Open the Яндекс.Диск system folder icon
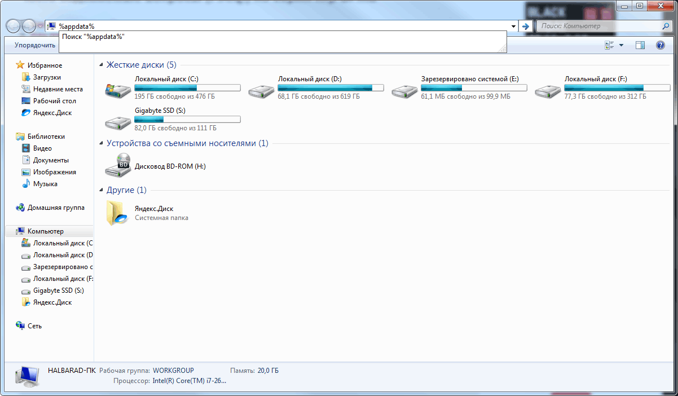The width and height of the screenshot is (678, 396). coord(117,213)
